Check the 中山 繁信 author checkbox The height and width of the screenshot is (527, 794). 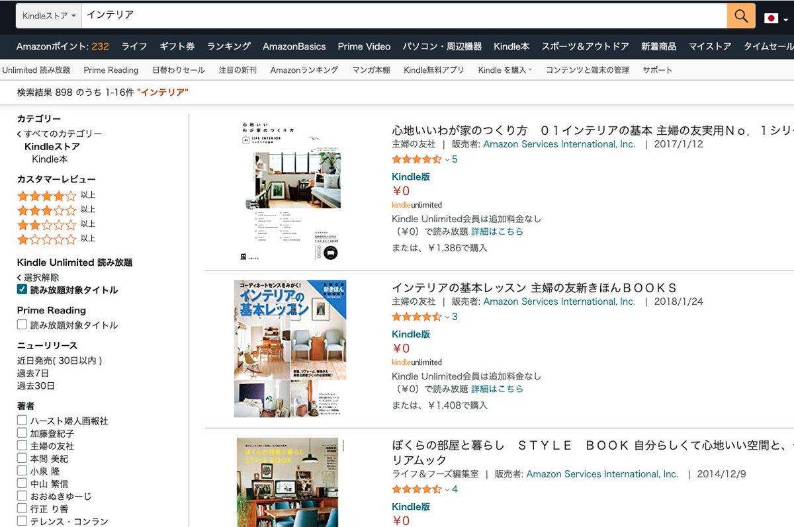(x=22, y=483)
